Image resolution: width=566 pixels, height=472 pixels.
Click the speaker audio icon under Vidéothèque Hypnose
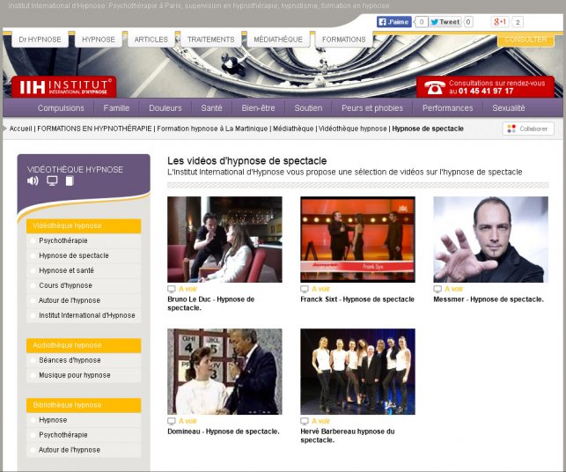(33, 181)
